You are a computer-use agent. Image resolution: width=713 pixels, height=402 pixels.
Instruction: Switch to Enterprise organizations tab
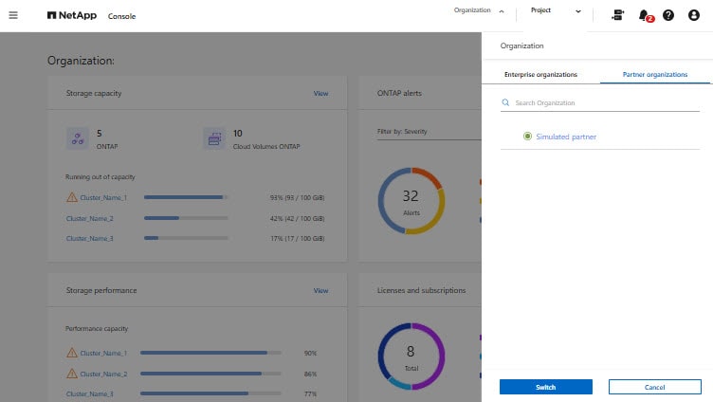[540, 74]
